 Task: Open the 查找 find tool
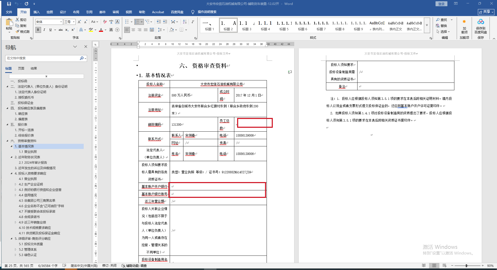click(x=442, y=20)
